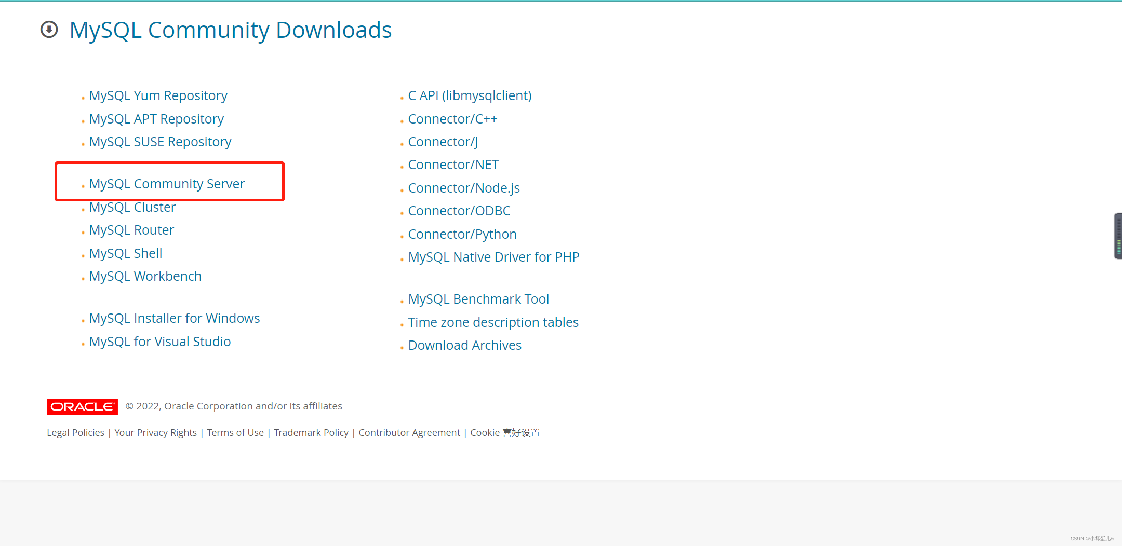
Task: Click the floating widget at right edge
Action: tap(1118, 236)
